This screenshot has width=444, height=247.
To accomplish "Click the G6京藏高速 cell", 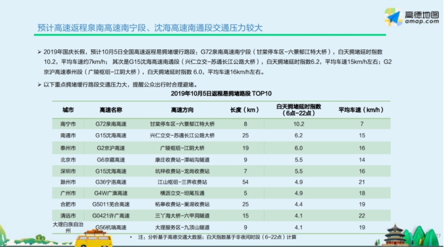I will 111,160.
